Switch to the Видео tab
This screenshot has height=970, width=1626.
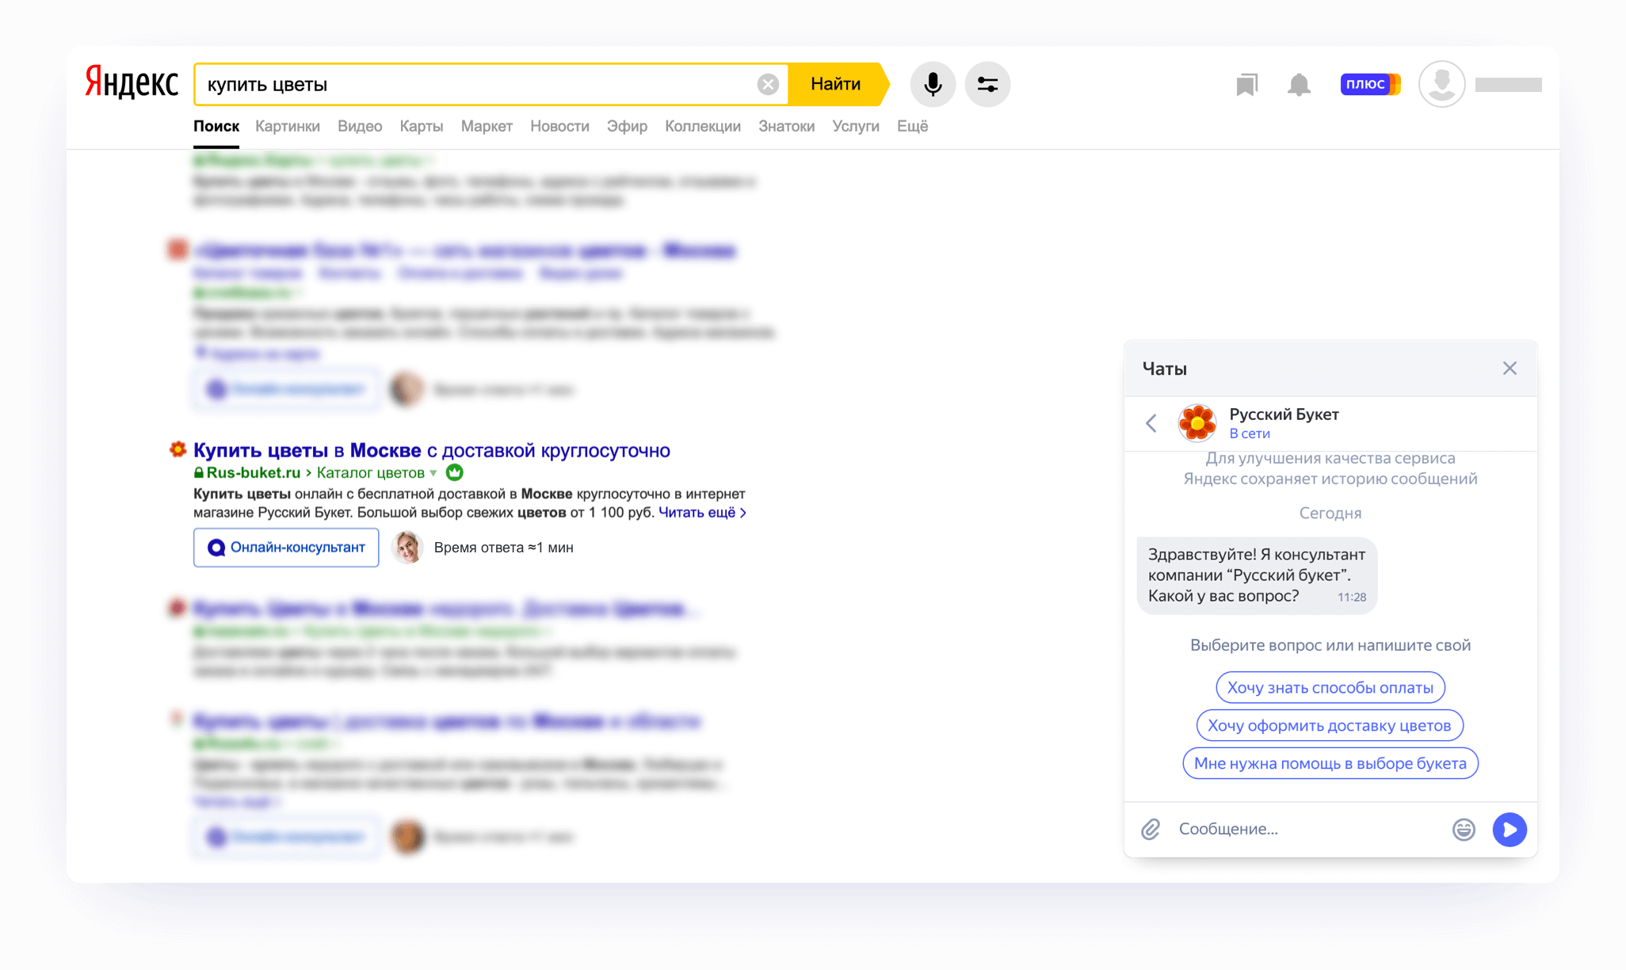(x=360, y=126)
